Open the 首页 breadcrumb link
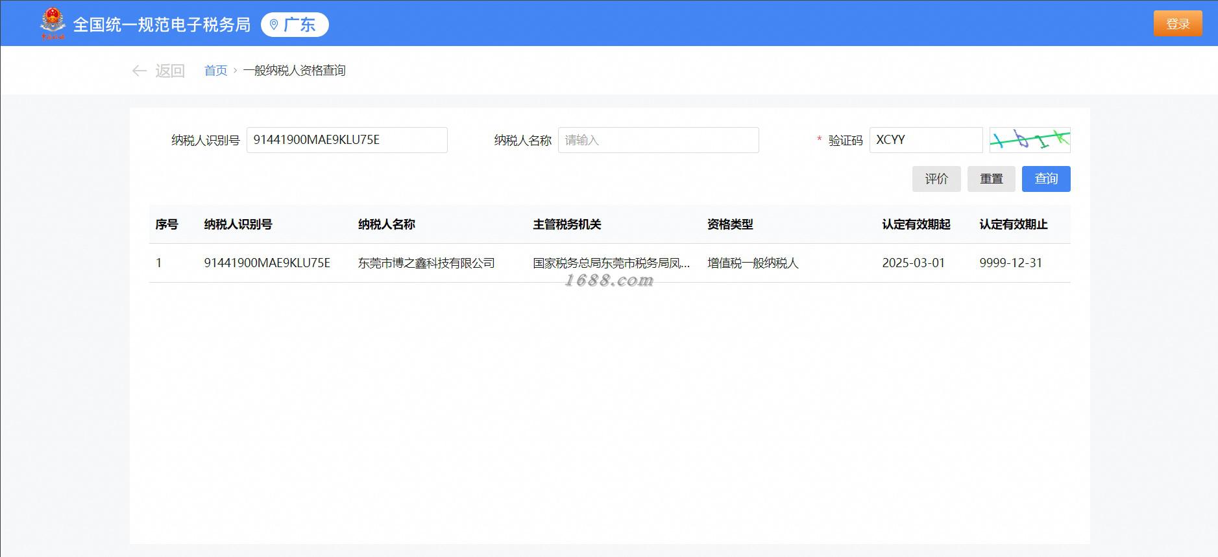Viewport: 1218px width, 557px height. 215,71
